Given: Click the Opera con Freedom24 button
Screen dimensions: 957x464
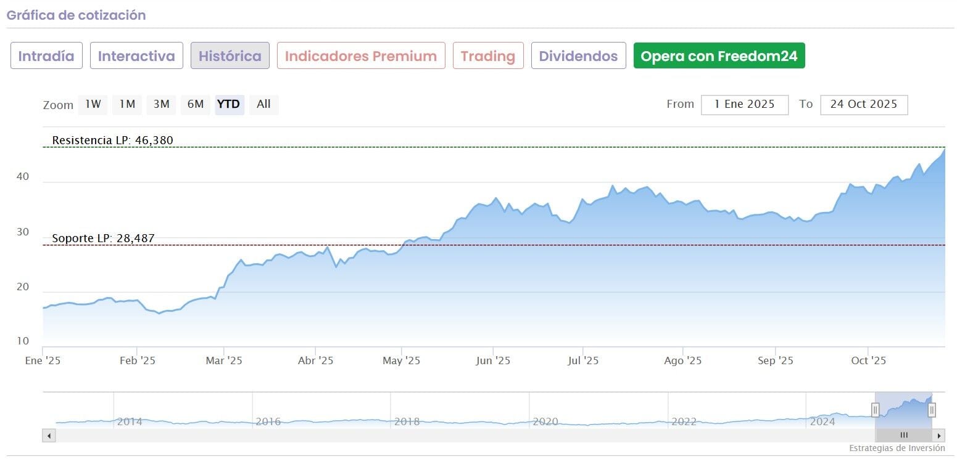Looking at the screenshot, I should [x=719, y=56].
